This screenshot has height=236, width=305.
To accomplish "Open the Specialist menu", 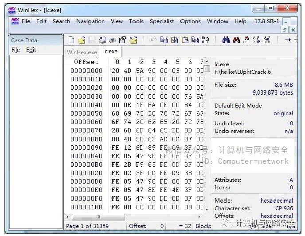I will (x=162, y=21).
